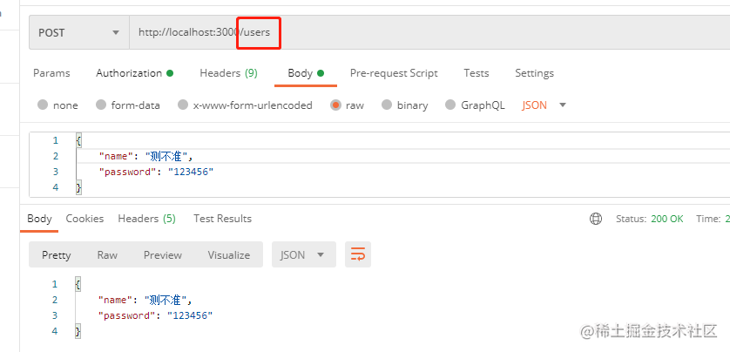Open the request Headers (9) tab
The height and width of the screenshot is (352, 730).
coord(228,73)
